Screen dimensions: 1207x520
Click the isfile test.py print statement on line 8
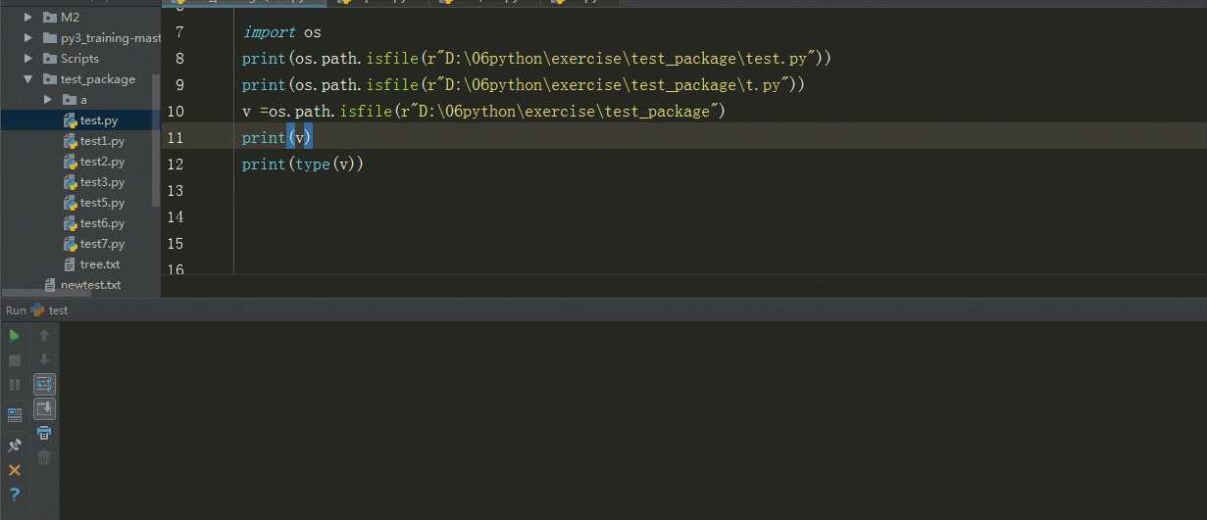[536, 59]
